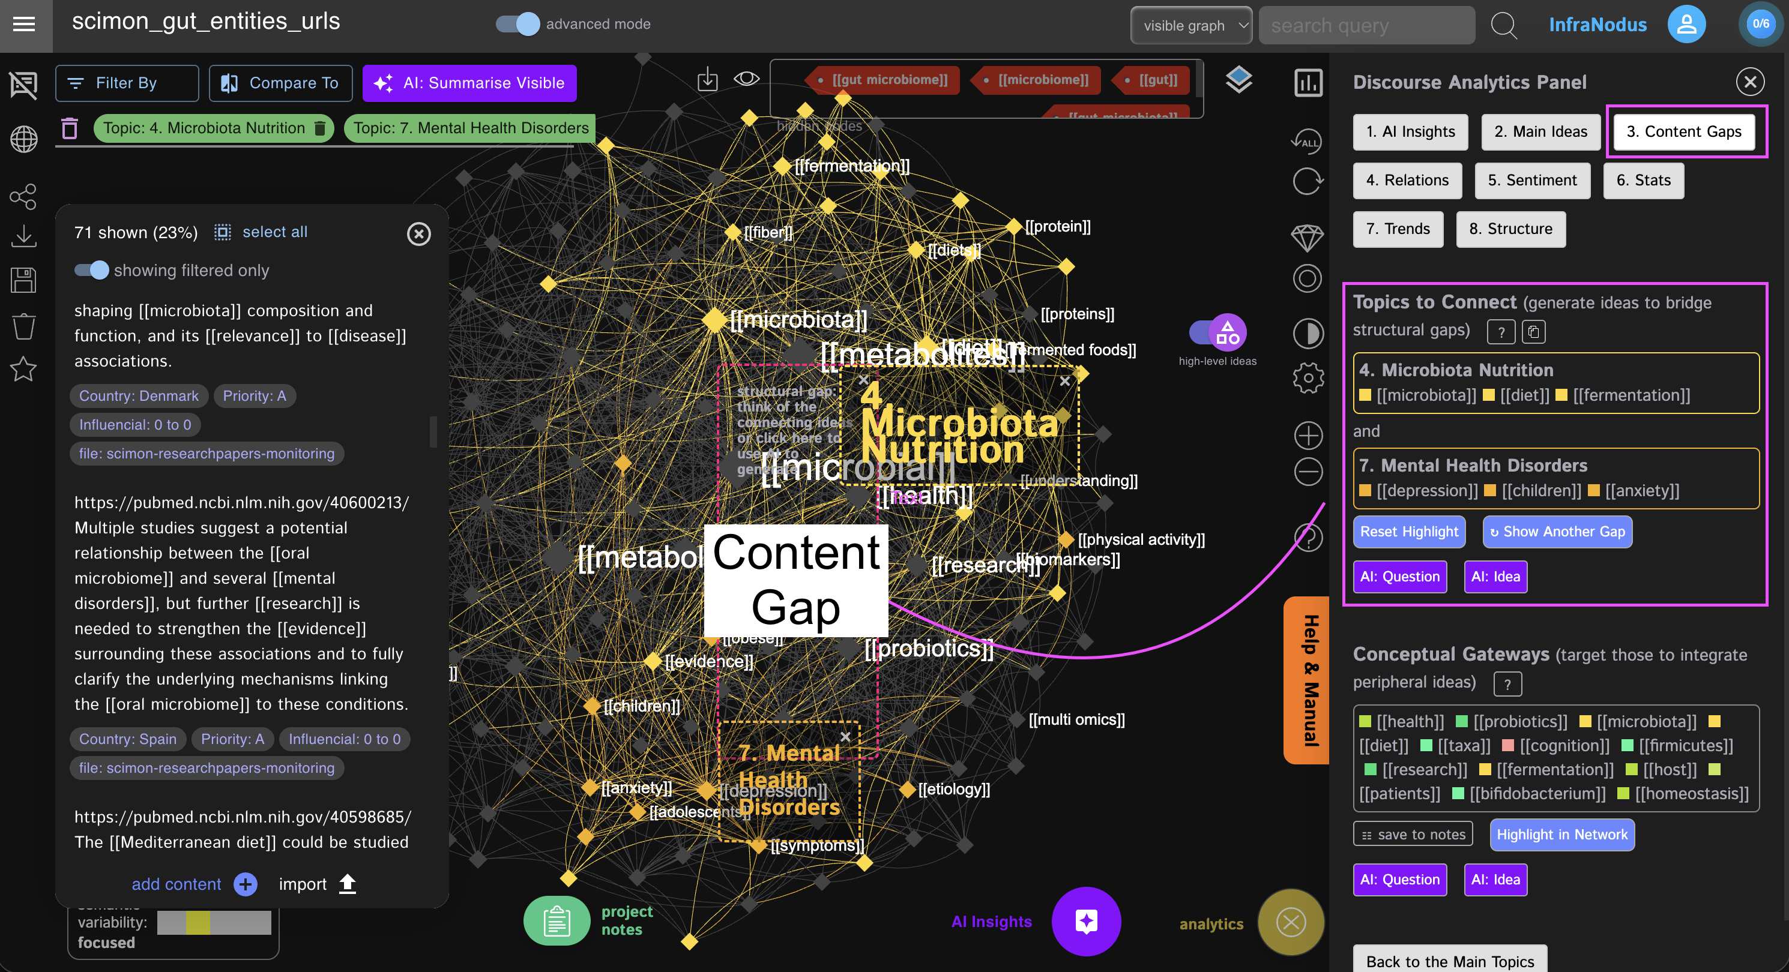Click the delete all filters trash icon

pyautogui.click(x=70, y=128)
